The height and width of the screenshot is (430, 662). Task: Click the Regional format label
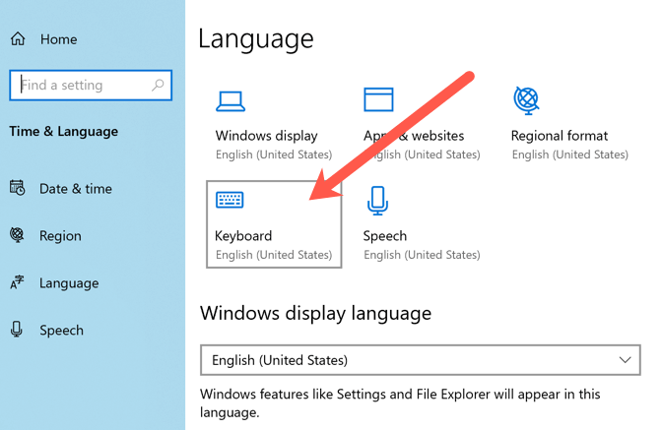point(560,136)
